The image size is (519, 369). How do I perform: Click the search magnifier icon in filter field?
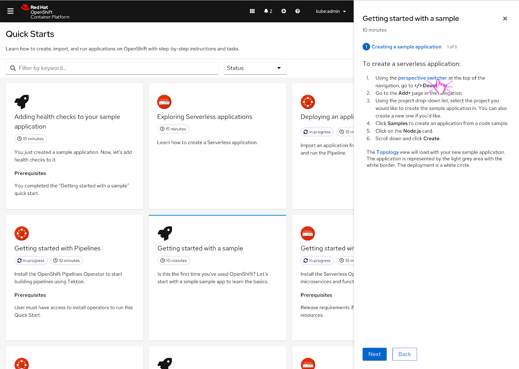(13, 68)
